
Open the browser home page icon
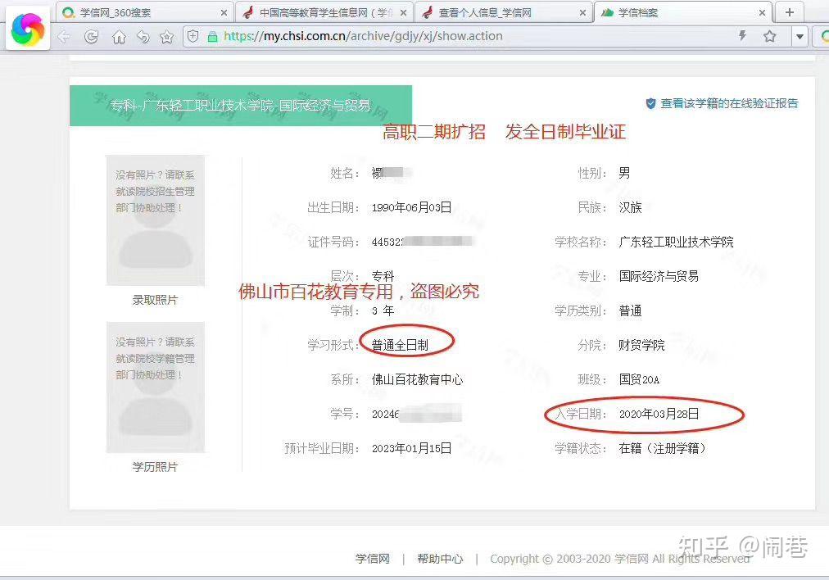click(x=119, y=37)
